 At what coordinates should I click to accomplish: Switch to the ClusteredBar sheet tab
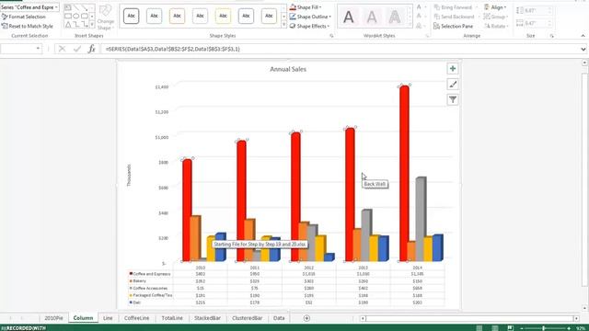point(248,318)
